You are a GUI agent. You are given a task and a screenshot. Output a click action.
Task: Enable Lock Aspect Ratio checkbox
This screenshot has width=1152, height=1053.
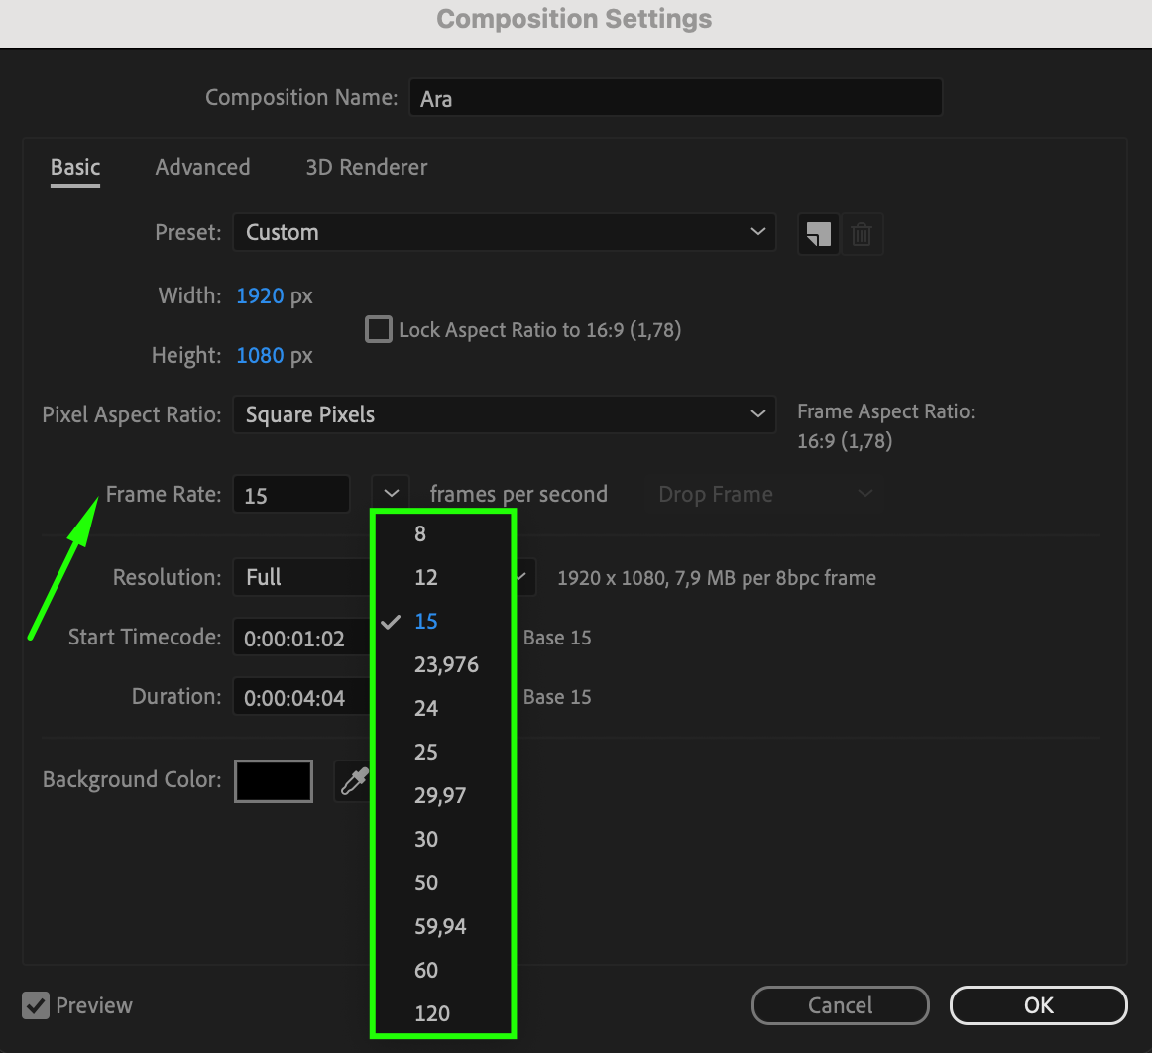click(379, 329)
